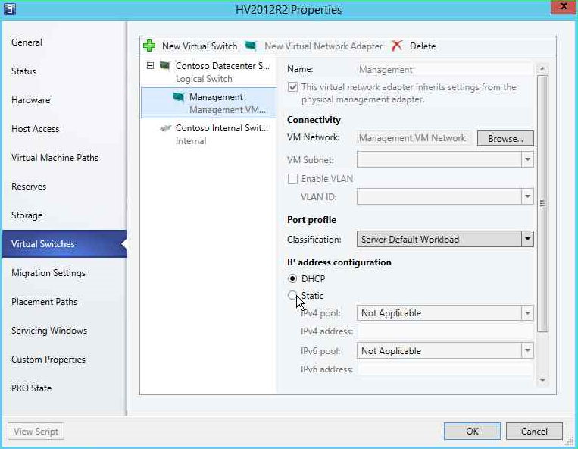Click the OK button
578x449 pixels.
pos(472,431)
